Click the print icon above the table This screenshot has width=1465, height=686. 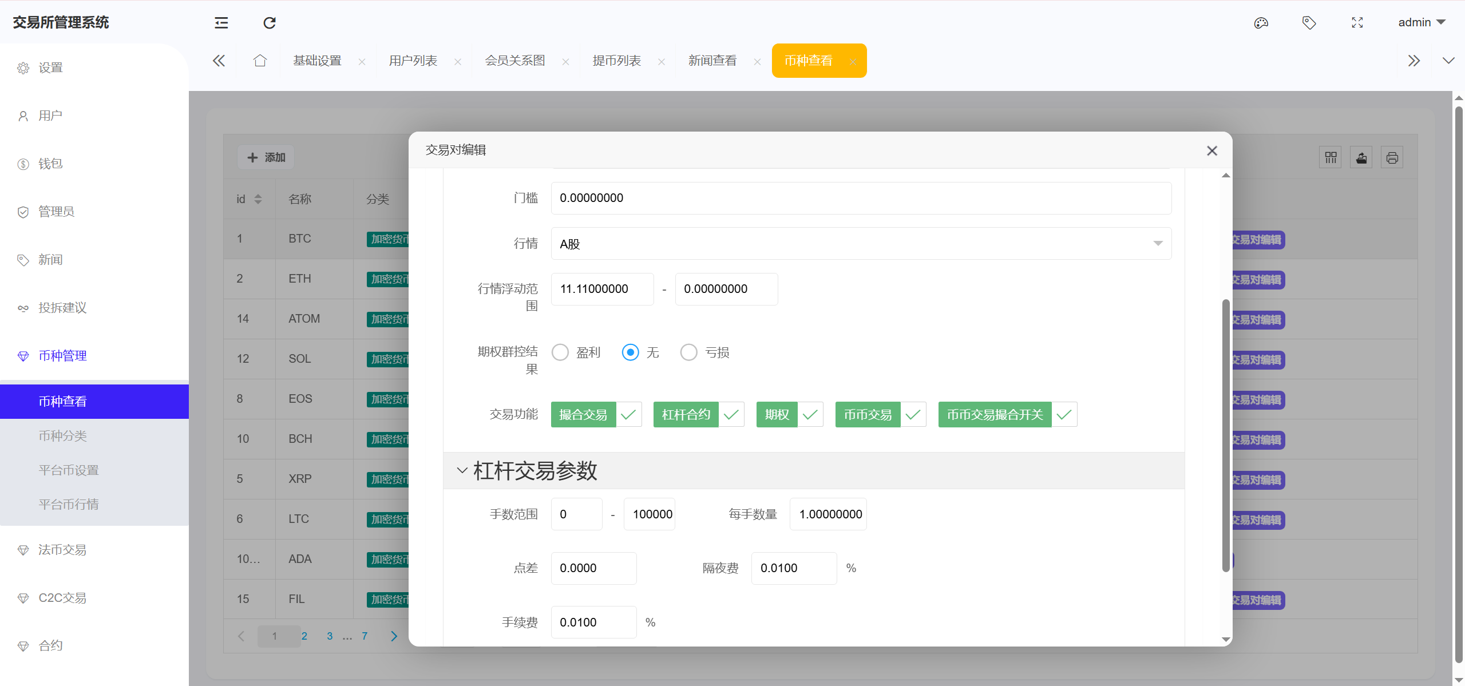(1392, 157)
